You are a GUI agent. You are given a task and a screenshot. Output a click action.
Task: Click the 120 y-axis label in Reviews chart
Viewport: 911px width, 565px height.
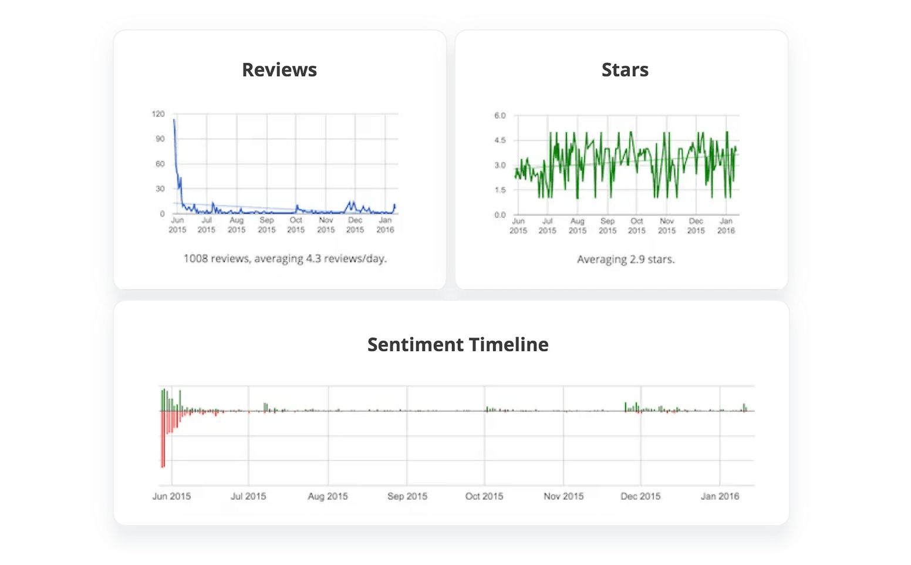click(158, 114)
